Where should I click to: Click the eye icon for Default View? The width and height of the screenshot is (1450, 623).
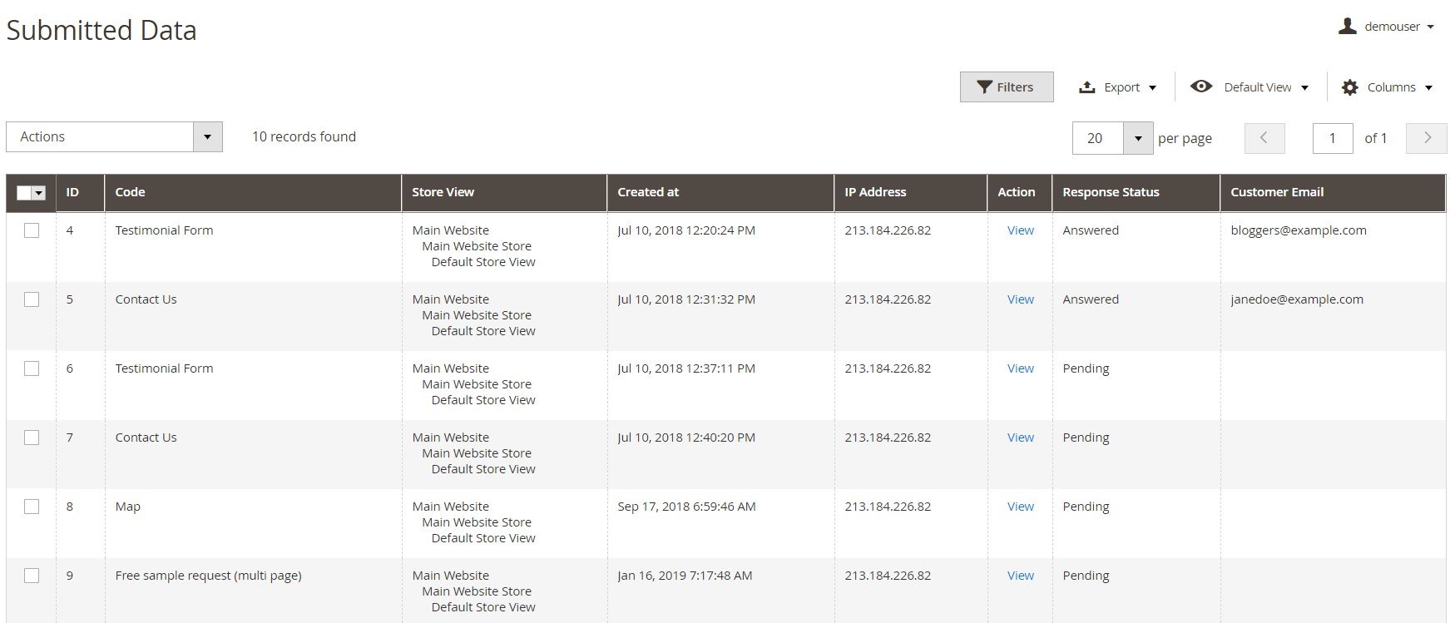coord(1201,87)
